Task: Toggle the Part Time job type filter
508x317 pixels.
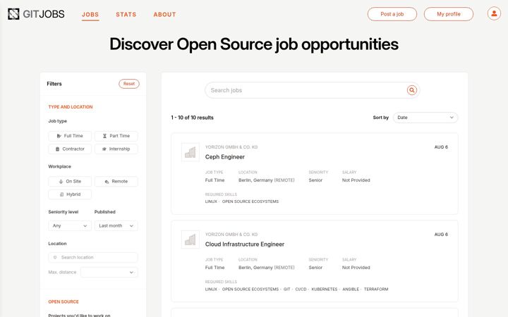Action: [x=116, y=136]
